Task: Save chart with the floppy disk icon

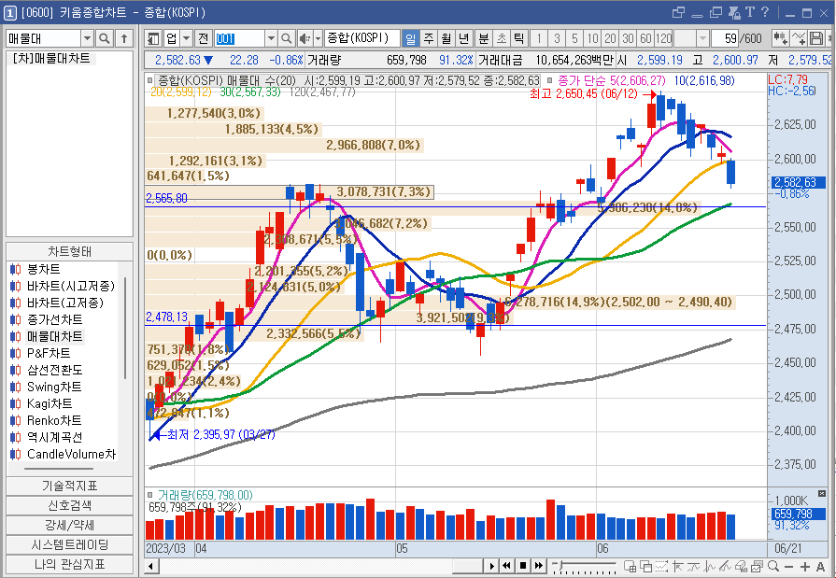Action: pyautogui.click(x=815, y=38)
